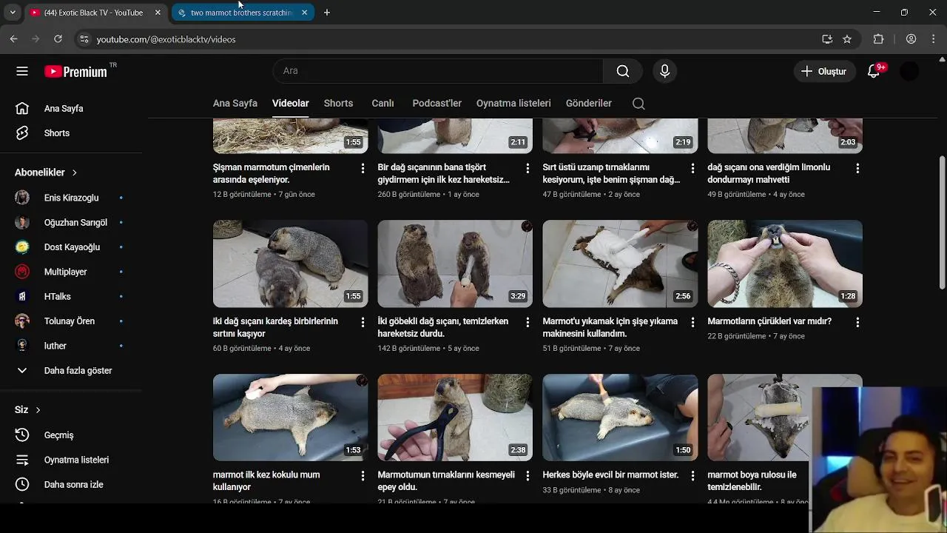Open the Chrome three-dot menu

coord(934,39)
